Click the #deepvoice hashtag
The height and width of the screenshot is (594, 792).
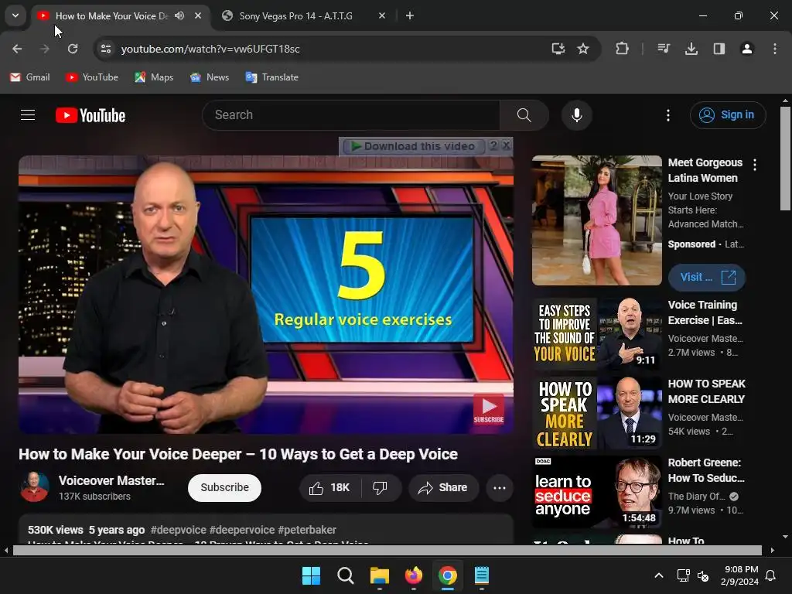point(179,530)
